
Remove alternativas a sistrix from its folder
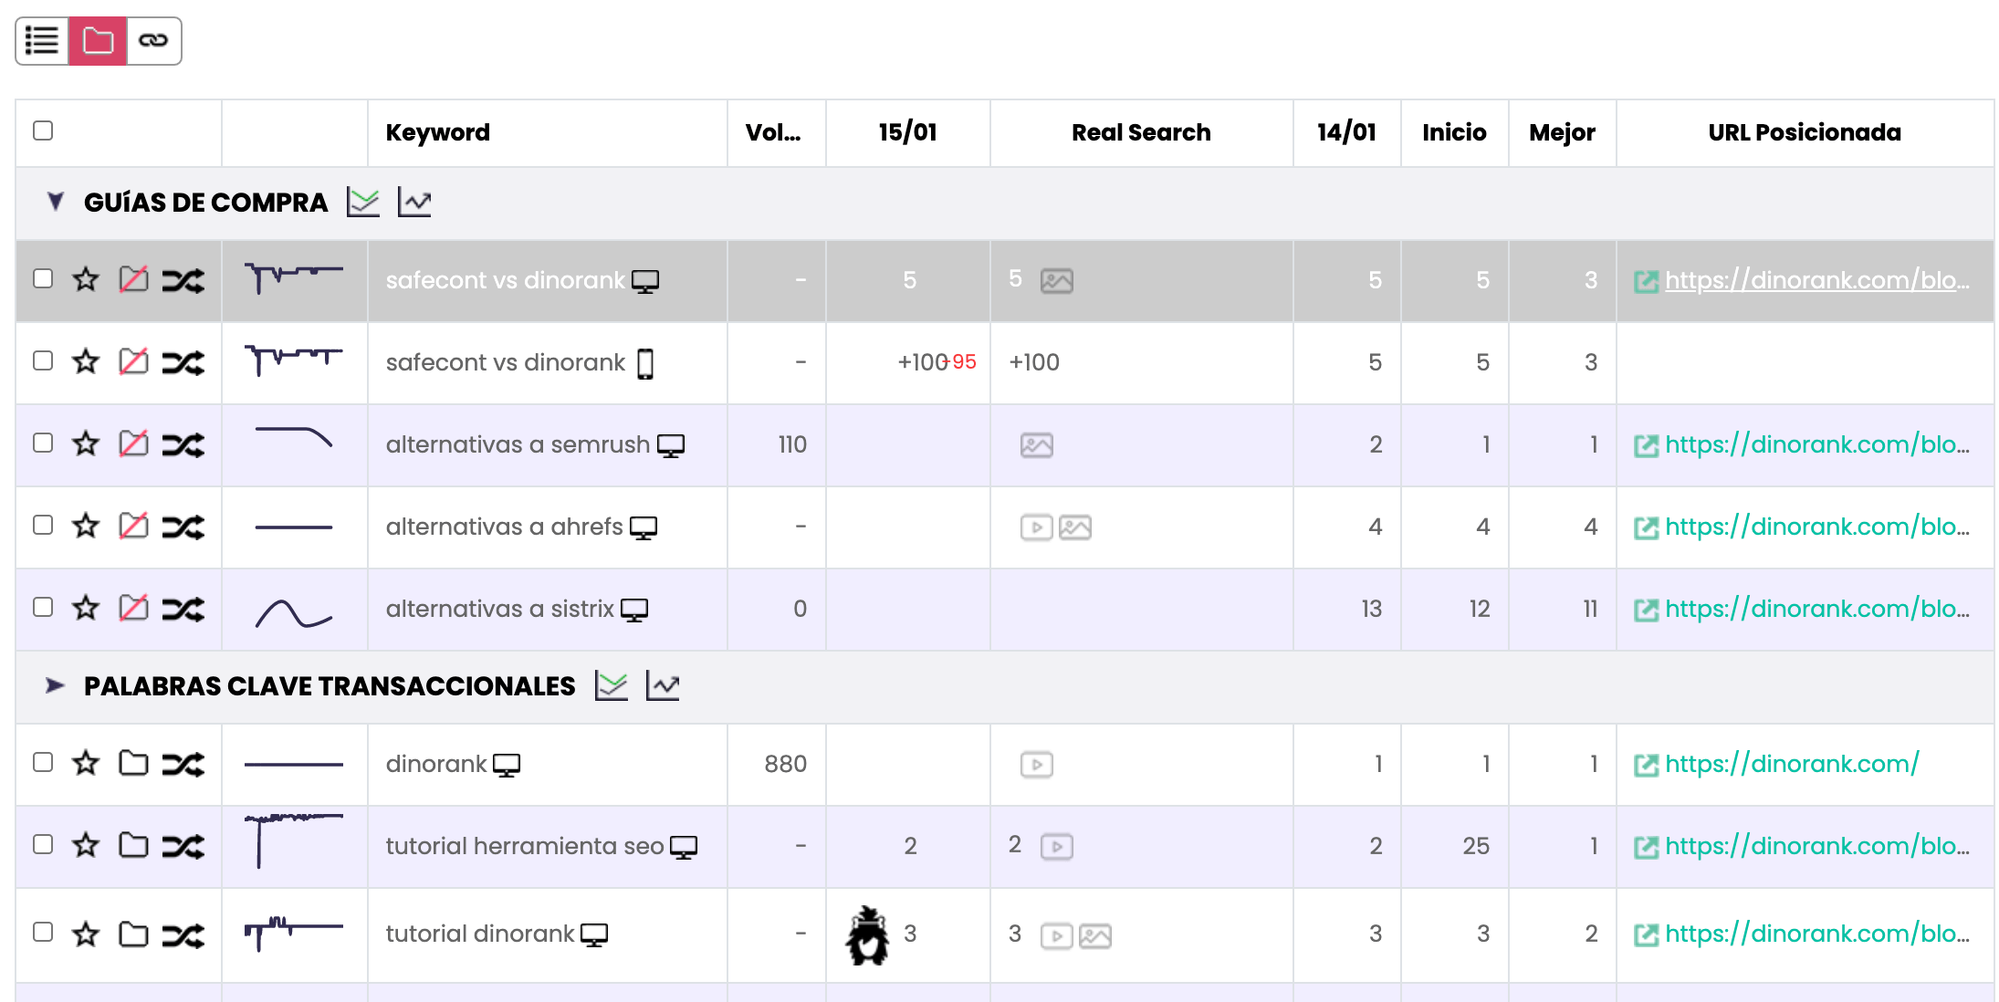[133, 608]
